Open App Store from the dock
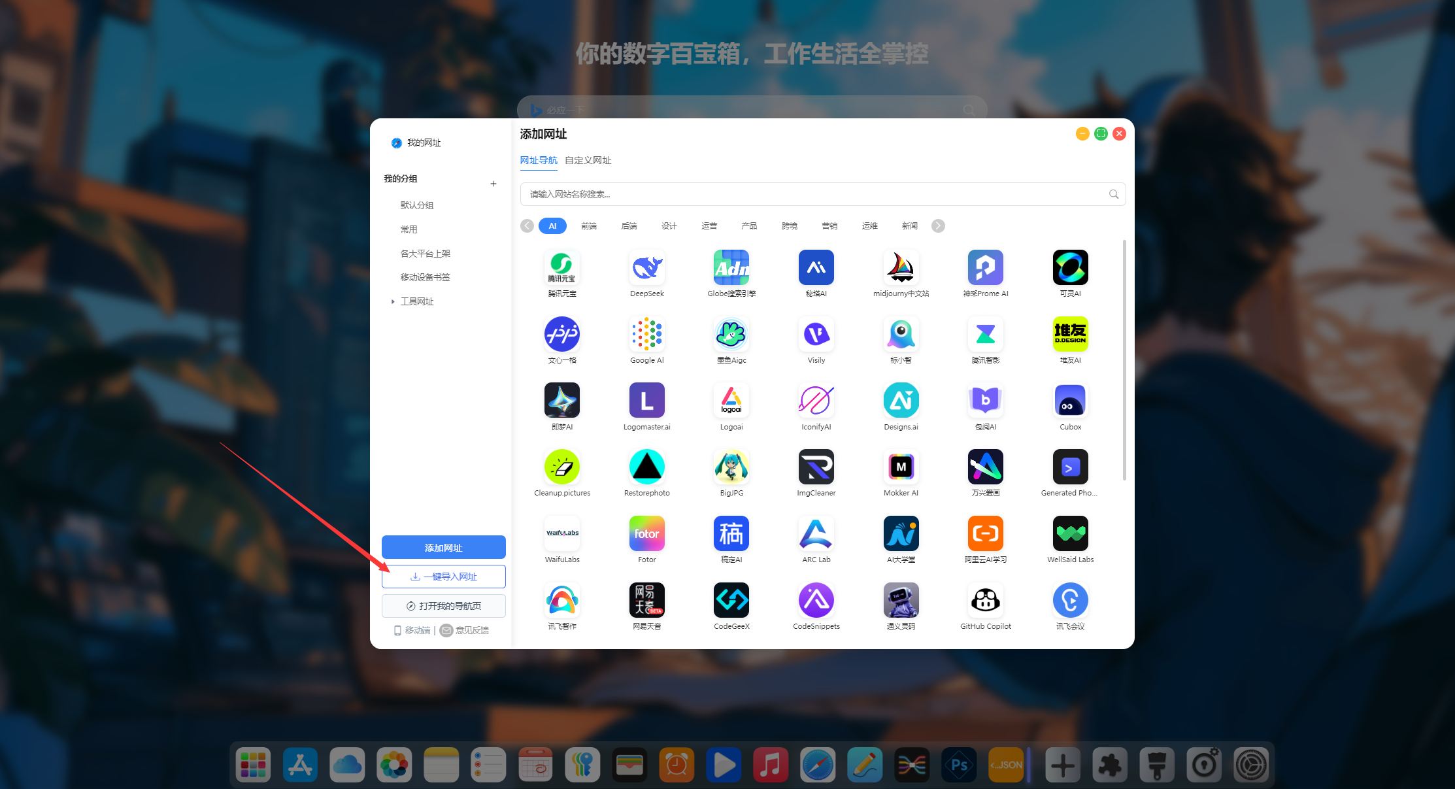 point(300,765)
